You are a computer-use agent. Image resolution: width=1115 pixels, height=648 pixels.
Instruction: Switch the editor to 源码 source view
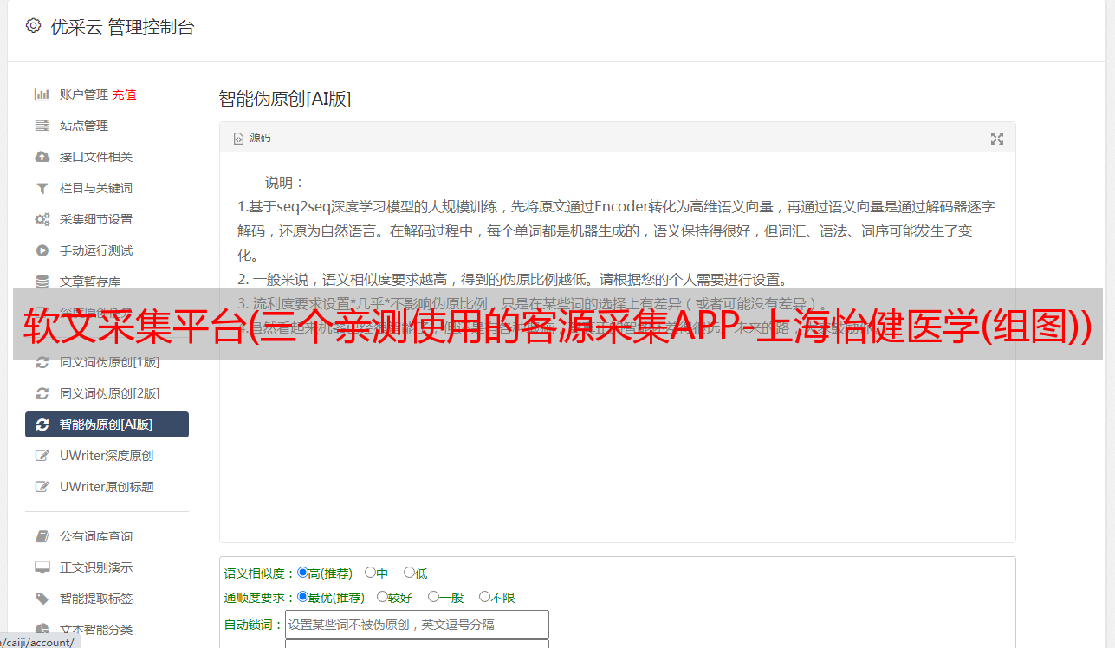[252, 138]
